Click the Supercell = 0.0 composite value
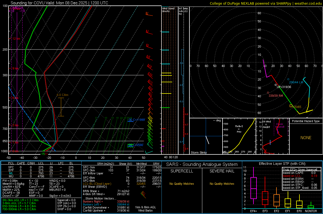The height and width of the screenshot is (214, 323). pos(66,200)
